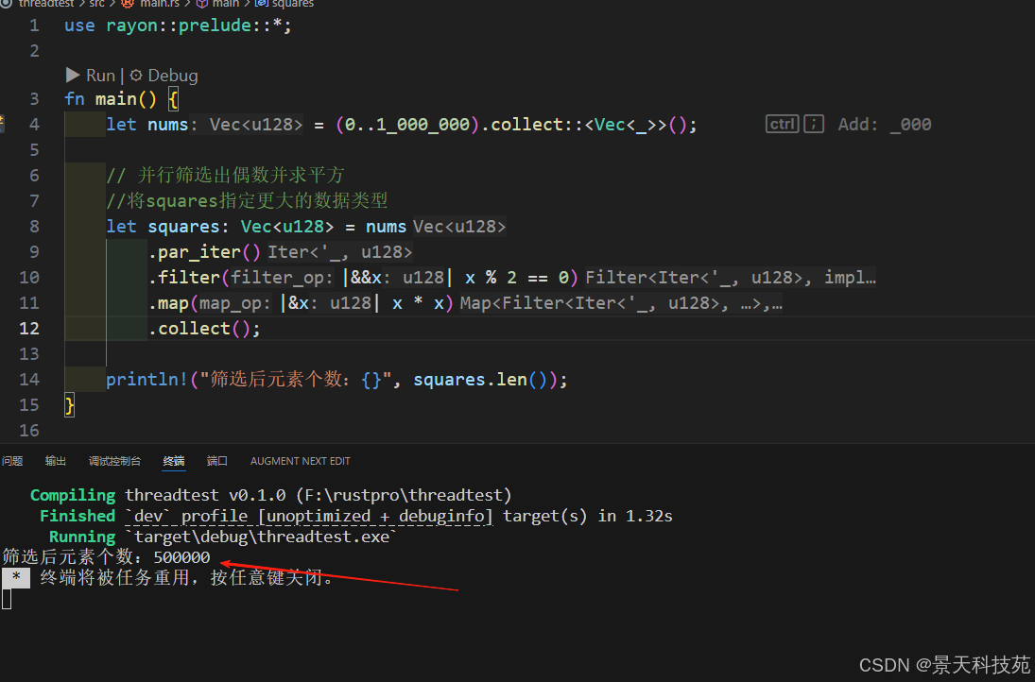Click the target\debug\threadtest.exe path in terminal
Viewport: 1035px width, 682px height.
[x=262, y=537]
